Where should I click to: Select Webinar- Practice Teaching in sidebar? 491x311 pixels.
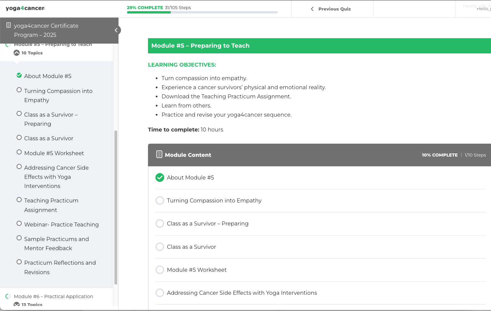point(61,224)
